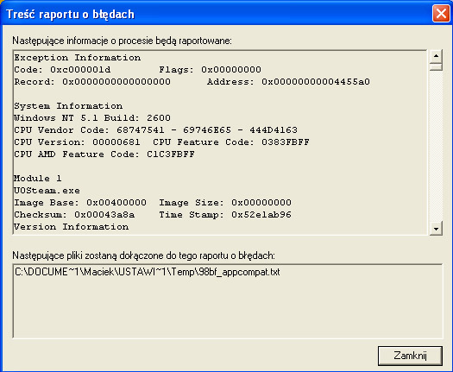The width and height of the screenshot is (453, 372).
Task: Close the error report dialog with X
Action: [441, 13]
